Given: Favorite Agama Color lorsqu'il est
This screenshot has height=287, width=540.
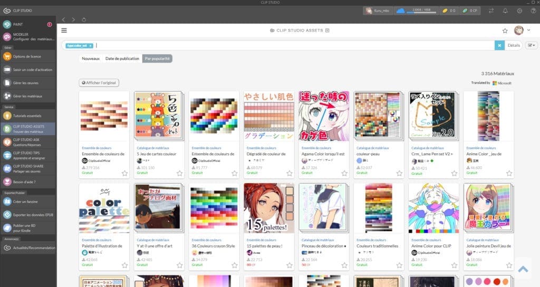Looking at the screenshot, I should (x=344, y=173).
